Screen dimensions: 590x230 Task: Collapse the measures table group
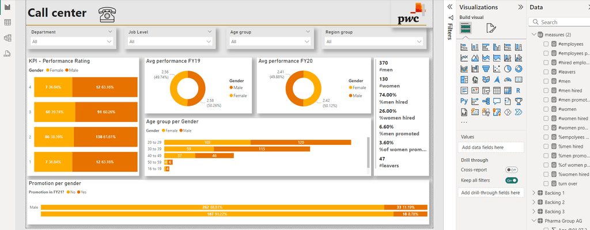point(534,34)
